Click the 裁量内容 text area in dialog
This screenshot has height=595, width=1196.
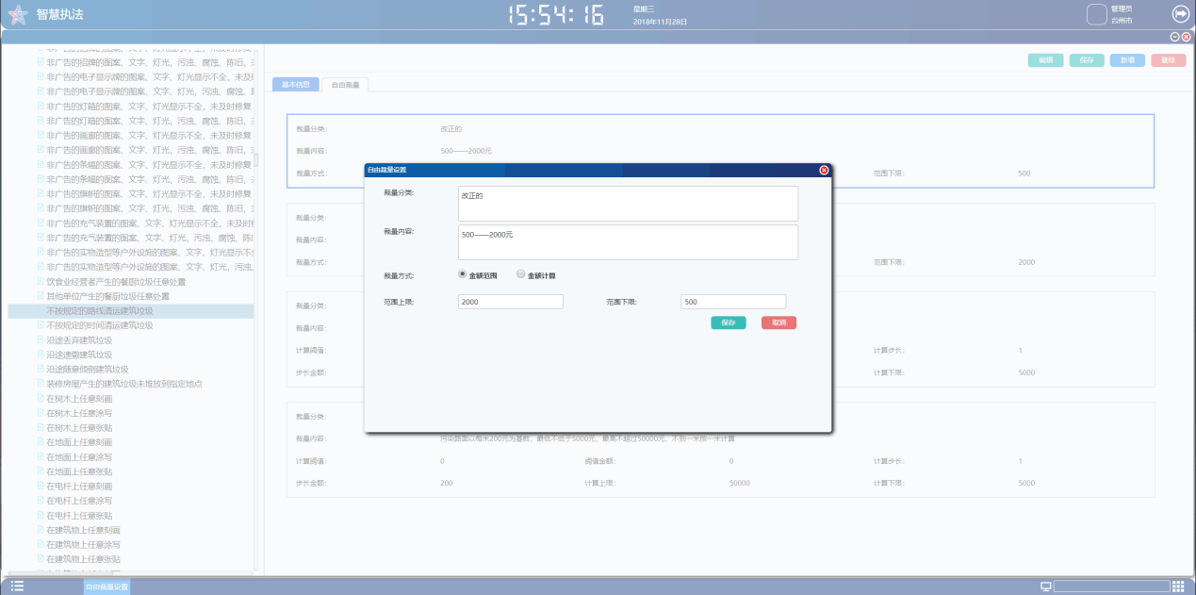pos(628,242)
